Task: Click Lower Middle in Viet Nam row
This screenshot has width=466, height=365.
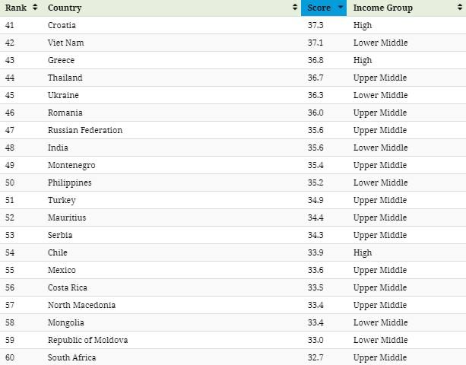Action: tap(380, 43)
